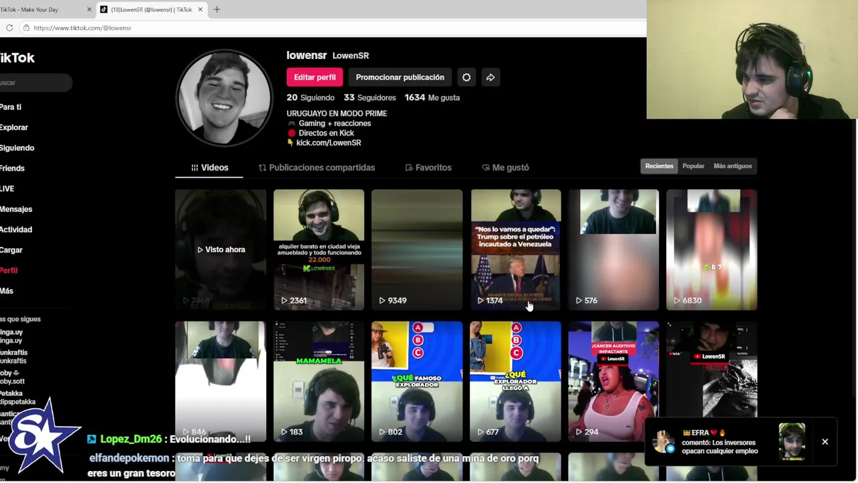The height and width of the screenshot is (483, 858).
Task: Switch to Favoritos tab
Action: (428, 167)
